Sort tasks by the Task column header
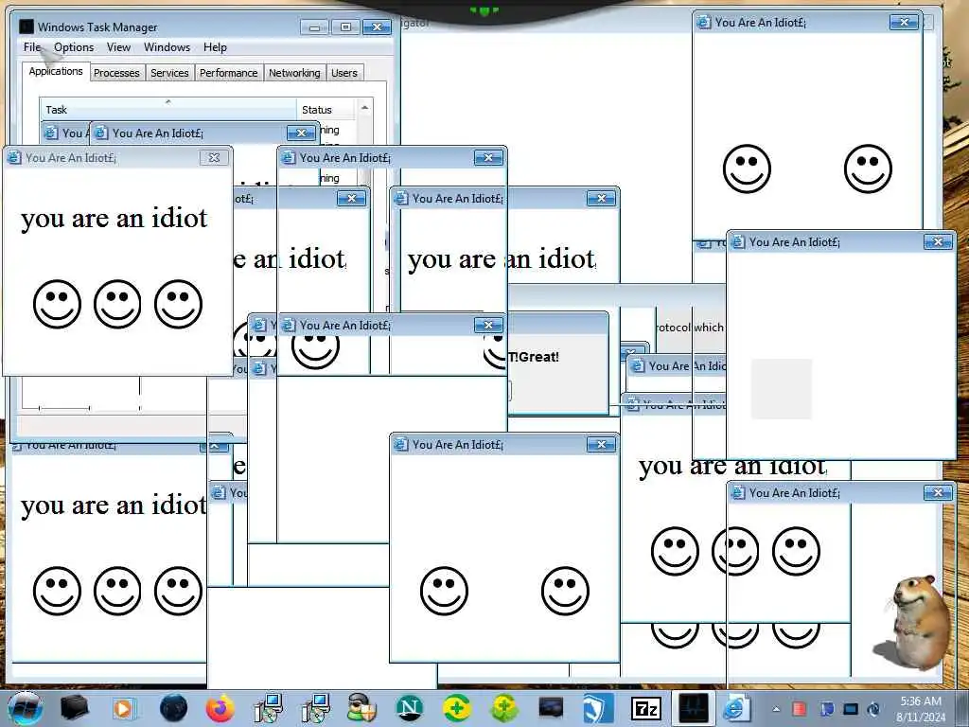The height and width of the screenshot is (727, 969). 167,110
